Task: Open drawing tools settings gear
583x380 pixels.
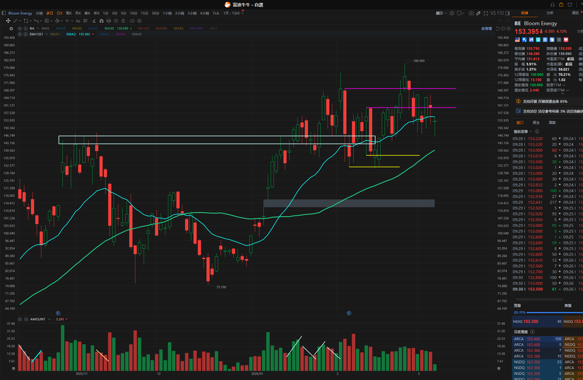Action: (139, 21)
